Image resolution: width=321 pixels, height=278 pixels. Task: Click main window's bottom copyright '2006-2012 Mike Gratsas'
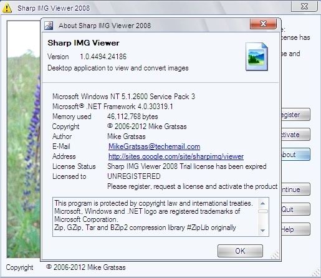point(86,267)
